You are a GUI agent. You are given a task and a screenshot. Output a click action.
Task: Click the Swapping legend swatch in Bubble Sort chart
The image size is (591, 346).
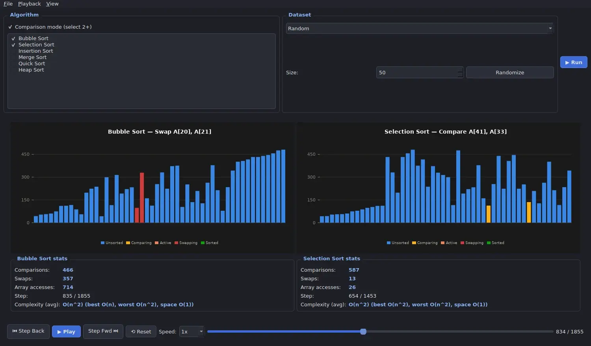pyautogui.click(x=177, y=243)
